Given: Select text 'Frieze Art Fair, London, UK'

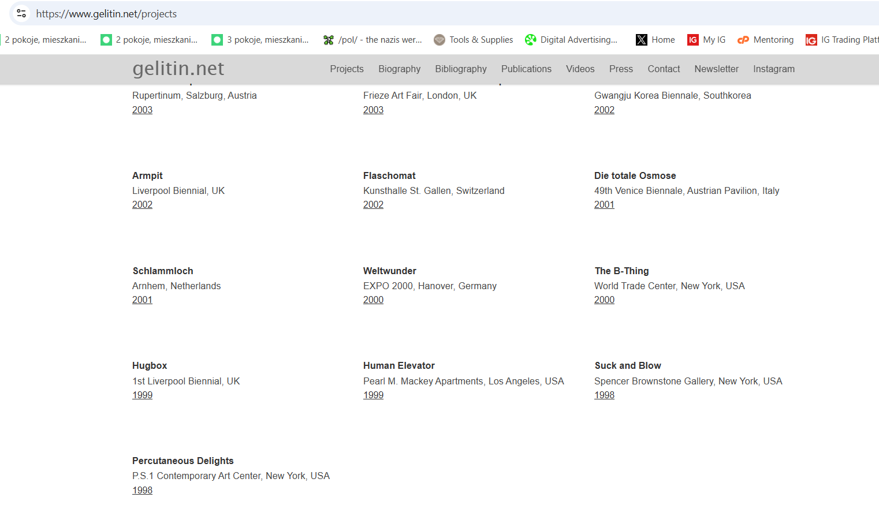Looking at the screenshot, I should [420, 95].
